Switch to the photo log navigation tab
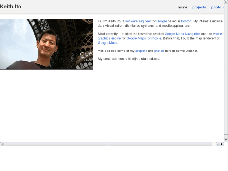Screen dimensions: 228x171 tap(217, 7)
